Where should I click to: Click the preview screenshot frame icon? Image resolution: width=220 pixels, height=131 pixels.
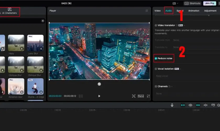(x=134, y=96)
